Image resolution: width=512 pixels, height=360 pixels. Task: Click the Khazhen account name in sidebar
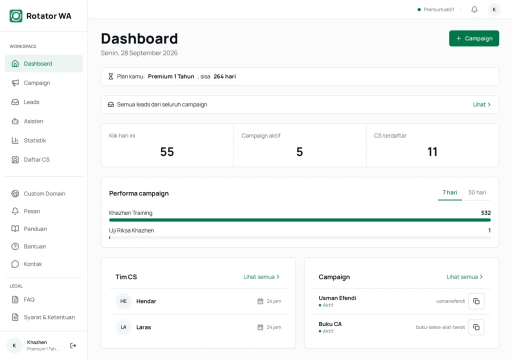[x=37, y=342]
